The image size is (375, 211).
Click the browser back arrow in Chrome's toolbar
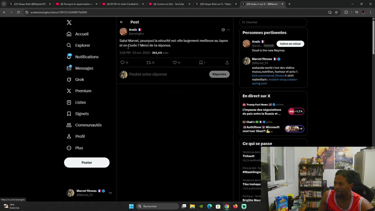point(4,12)
